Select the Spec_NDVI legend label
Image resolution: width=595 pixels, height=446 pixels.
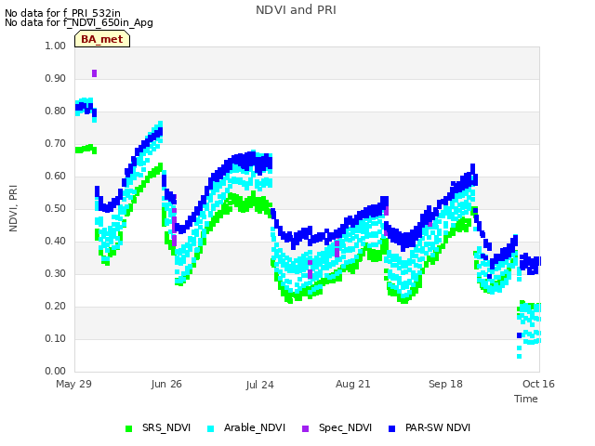[x=345, y=427]
